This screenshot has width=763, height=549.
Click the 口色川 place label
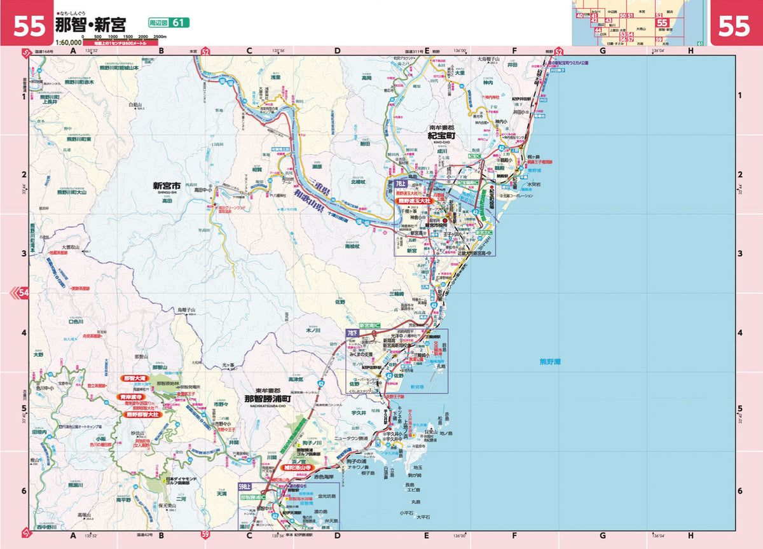[x=75, y=322]
